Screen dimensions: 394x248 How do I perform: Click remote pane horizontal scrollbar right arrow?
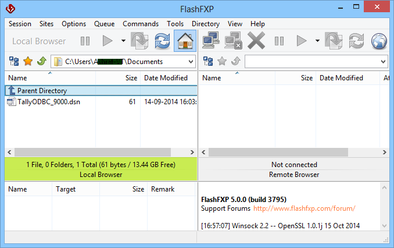pyautogui.click(x=385, y=152)
